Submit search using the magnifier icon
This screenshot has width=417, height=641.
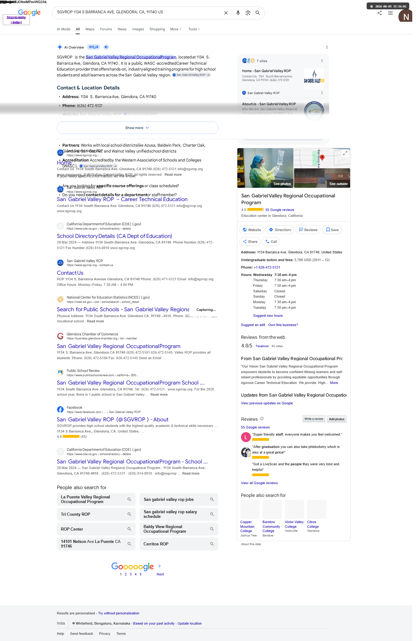[x=257, y=13]
